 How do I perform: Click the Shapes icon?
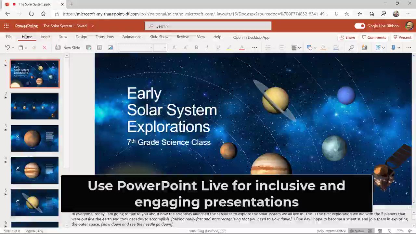click(309, 47)
